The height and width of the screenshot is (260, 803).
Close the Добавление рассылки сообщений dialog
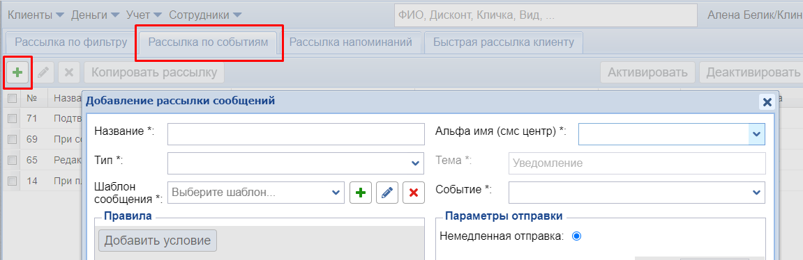[x=767, y=101]
